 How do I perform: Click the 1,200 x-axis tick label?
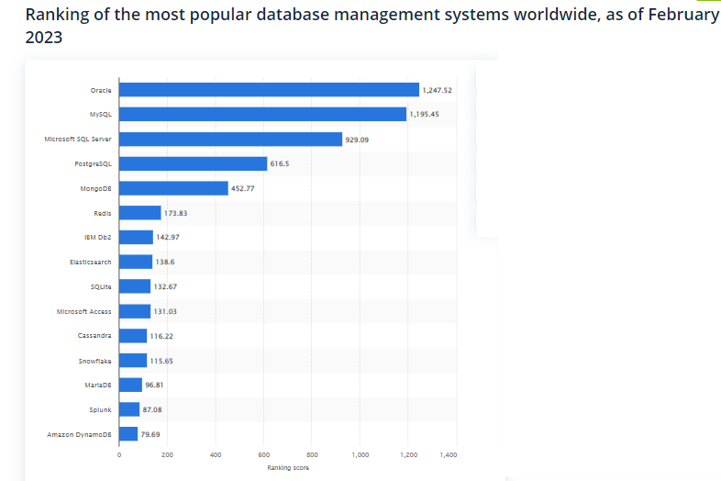click(409, 454)
